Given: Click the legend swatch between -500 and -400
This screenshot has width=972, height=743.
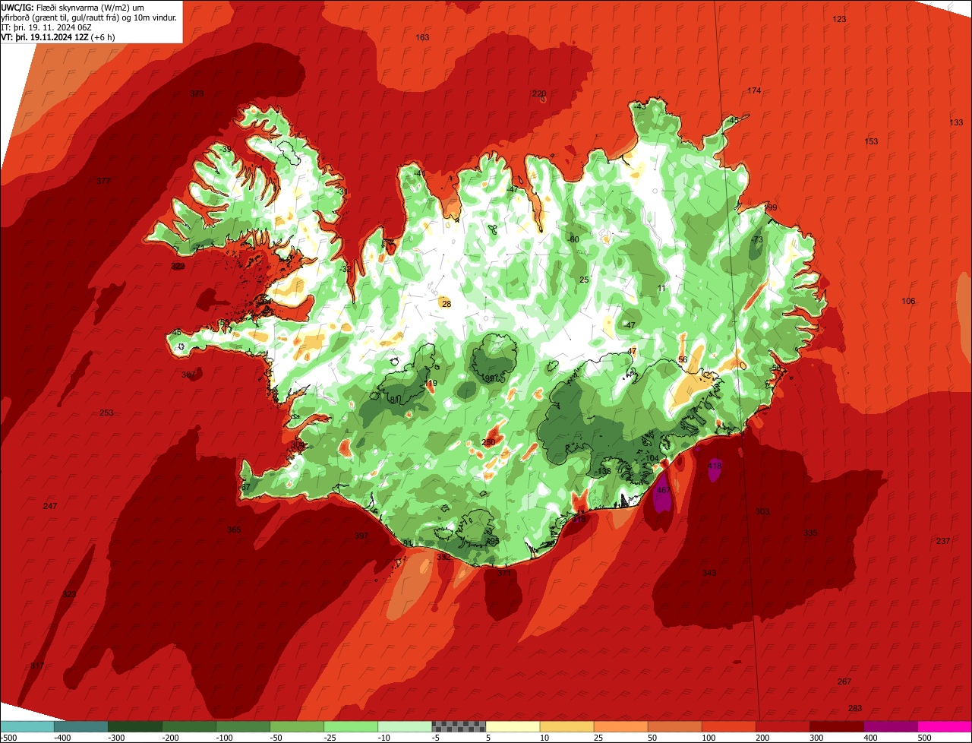Looking at the screenshot, I should click(27, 726).
